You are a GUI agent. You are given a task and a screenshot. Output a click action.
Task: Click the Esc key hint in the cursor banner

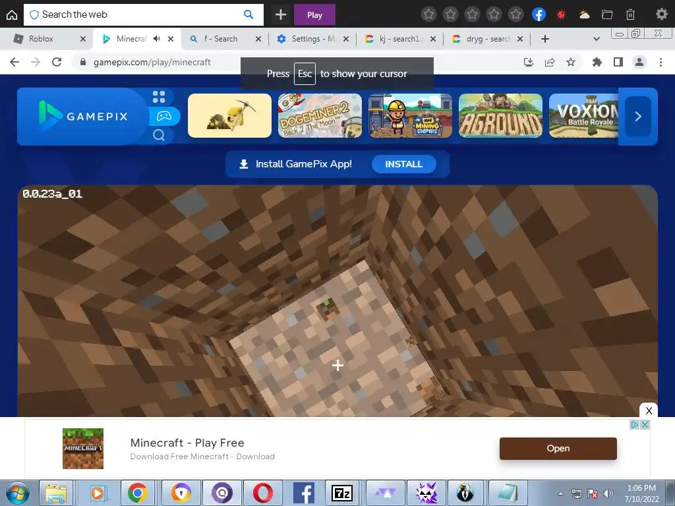click(x=305, y=74)
